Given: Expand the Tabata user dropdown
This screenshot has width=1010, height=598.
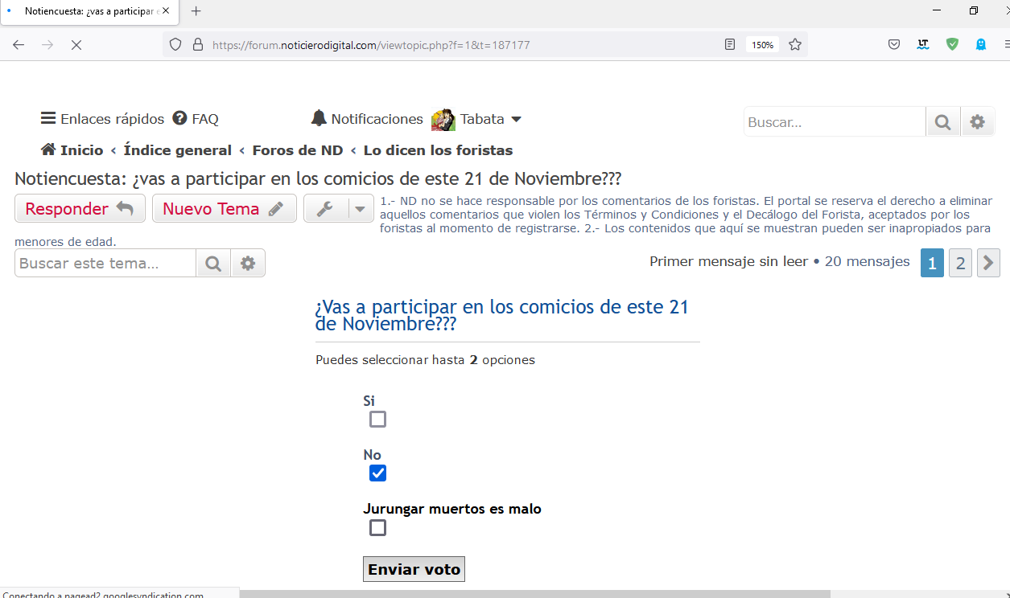Looking at the screenshot, I should coord(517,119).
